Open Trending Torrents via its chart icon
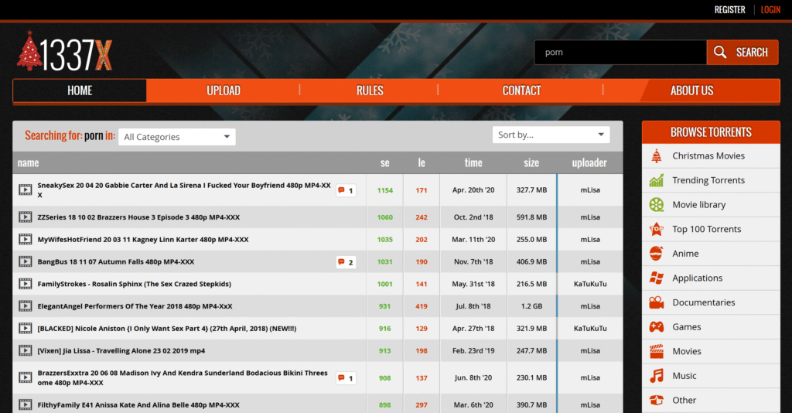Screen dimensions: 792x413 pyautogui.click(x=657, y=180)
